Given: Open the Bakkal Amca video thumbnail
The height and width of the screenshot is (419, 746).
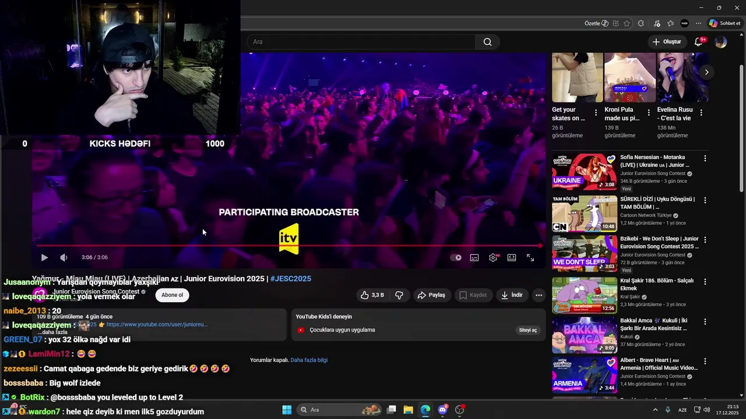Looking at the screenshot, I should (x=585, y=335).
